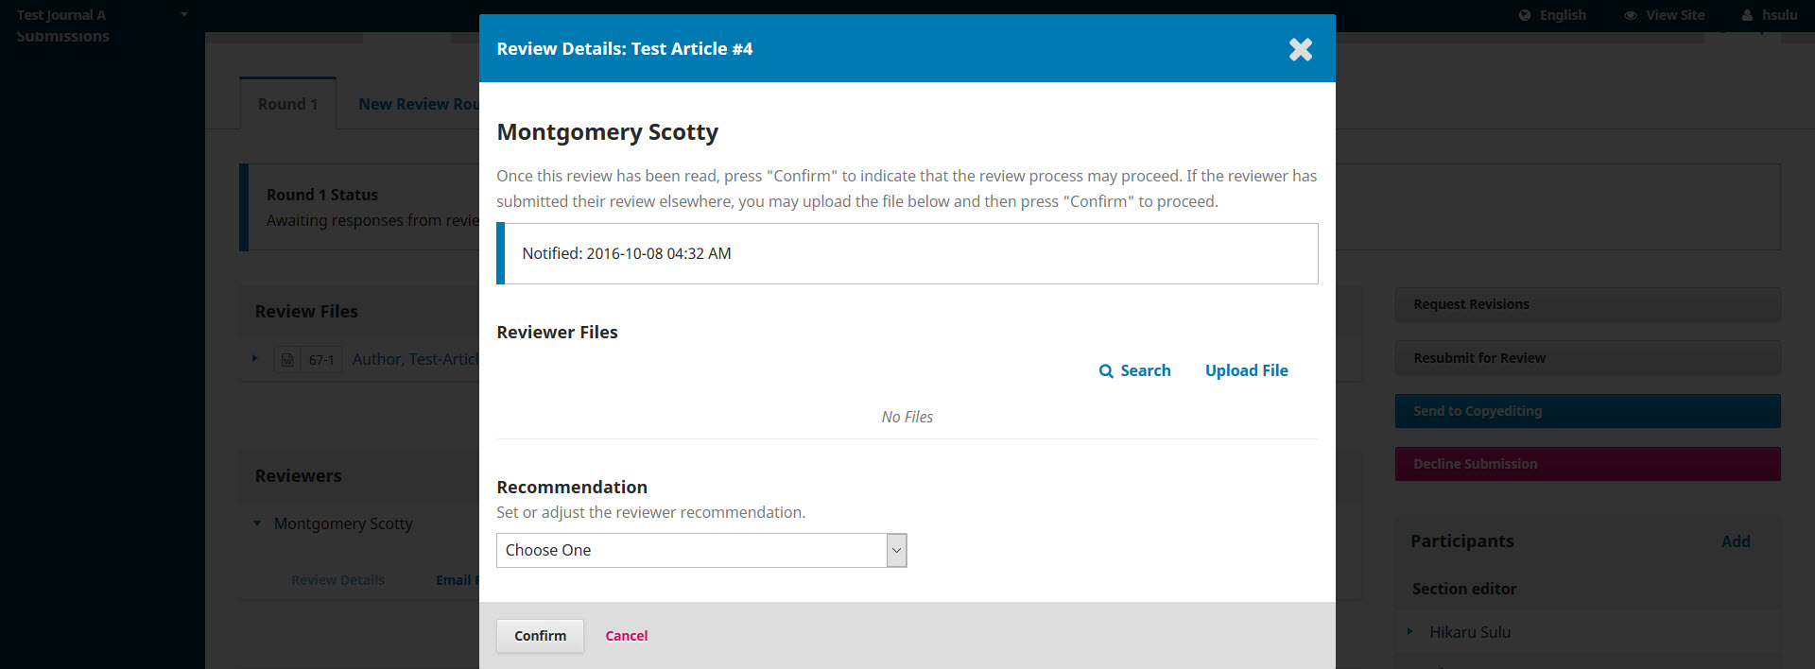Expand the 67-1 review file row
Image resolution: width=1815 pixels, height=669 pixels.
(255, 359)
